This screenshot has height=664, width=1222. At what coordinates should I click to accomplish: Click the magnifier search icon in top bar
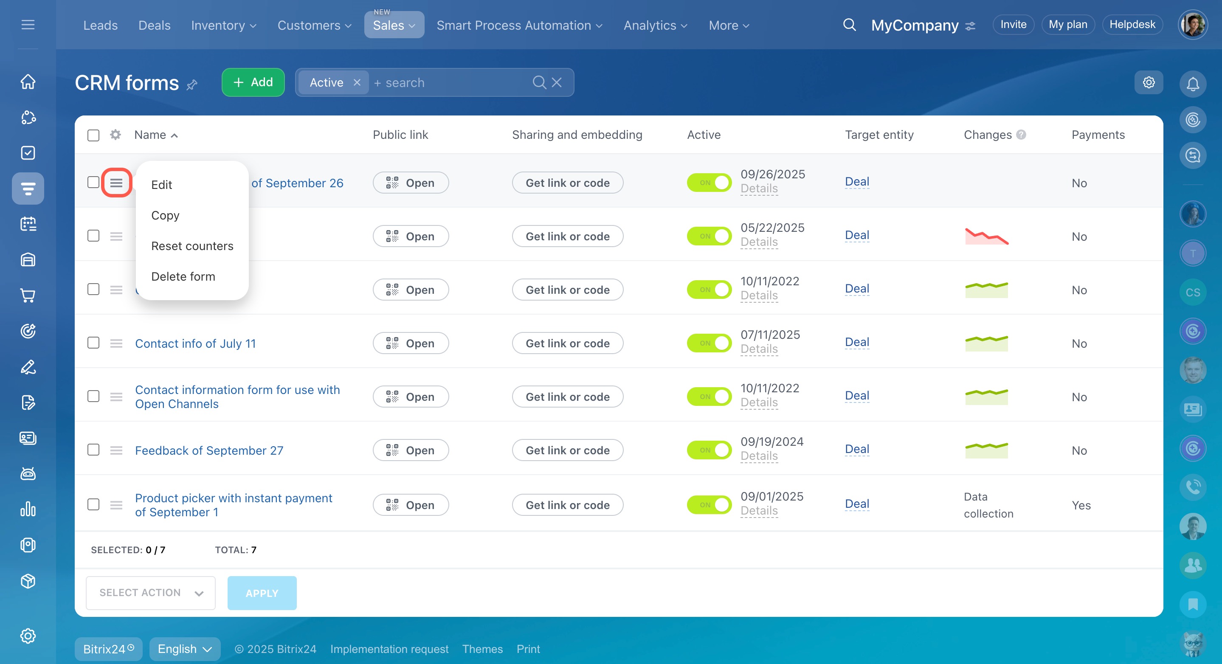[849, 25]
